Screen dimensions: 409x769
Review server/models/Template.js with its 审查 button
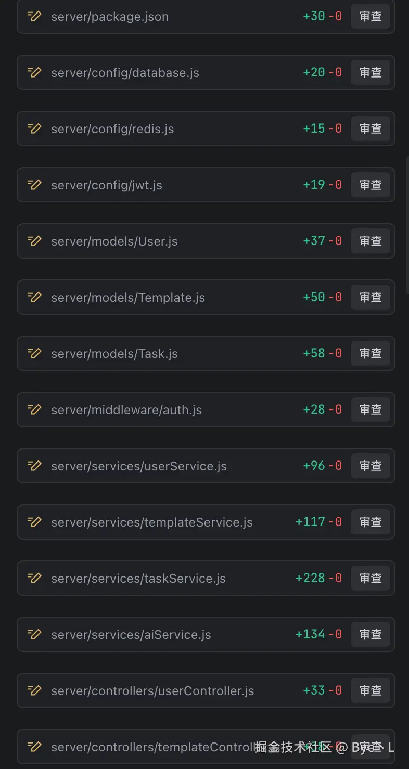370,297
